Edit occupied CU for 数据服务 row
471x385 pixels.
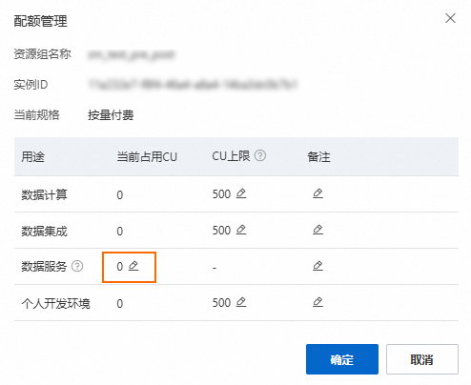click(133, 266)
